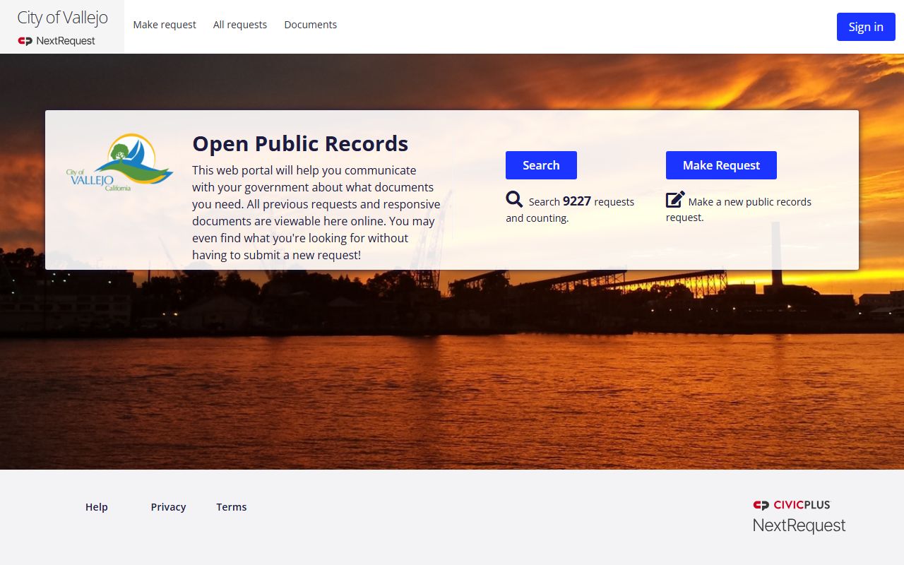The height and width of the screenshot is (565, 904).
Task: Open the Privacy footer link
Action: tap(168, 507)
